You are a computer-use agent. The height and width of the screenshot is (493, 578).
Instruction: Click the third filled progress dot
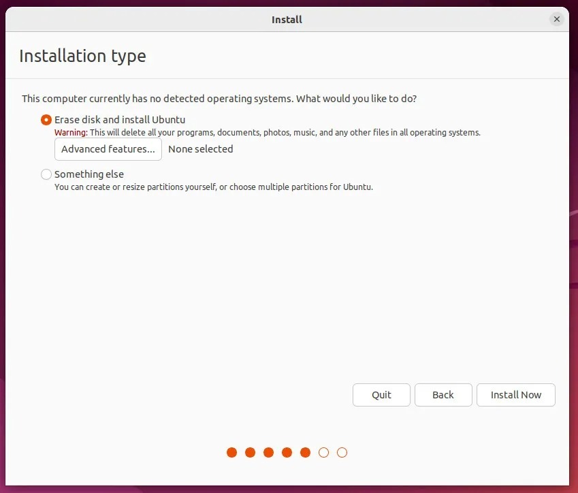point(269,452)
